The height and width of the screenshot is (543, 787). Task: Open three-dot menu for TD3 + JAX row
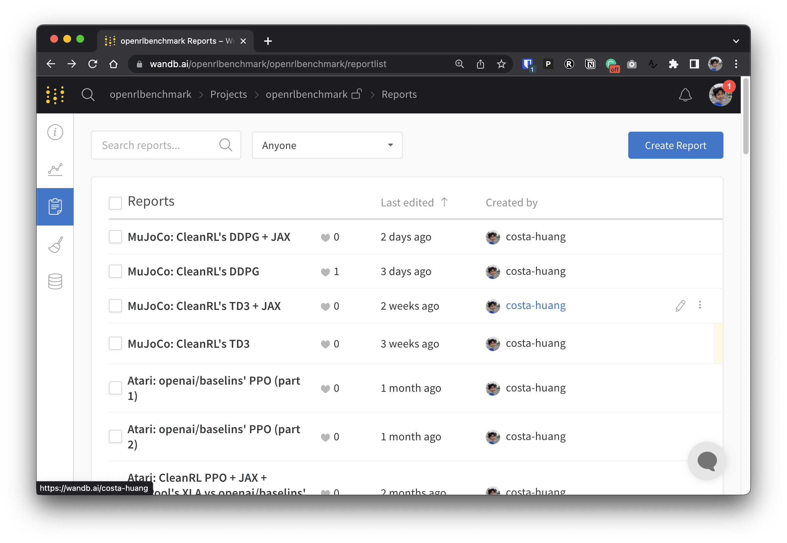click(x=700, y=305)
